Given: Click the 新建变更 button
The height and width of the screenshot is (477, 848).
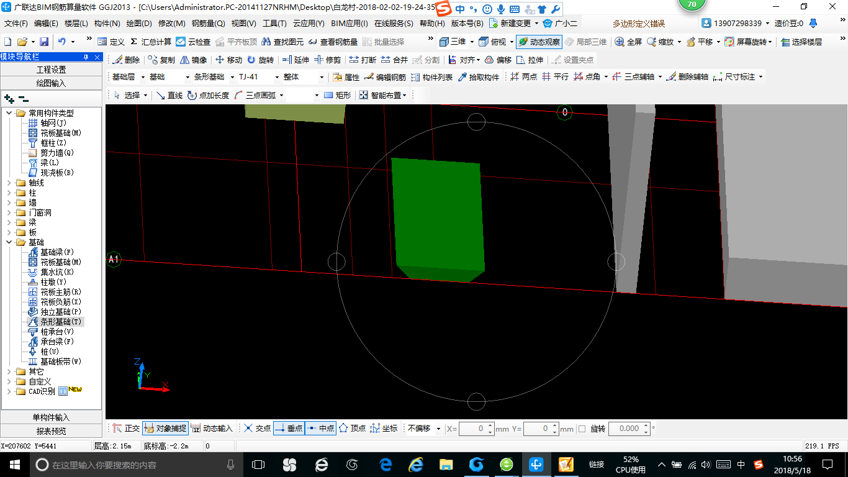Looking at the screenshot, I should (511, 24).
